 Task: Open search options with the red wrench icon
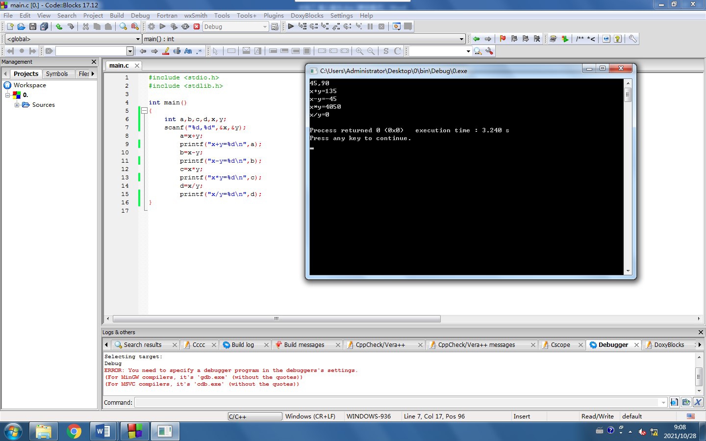pyautogui.click(x=489, y=51)
